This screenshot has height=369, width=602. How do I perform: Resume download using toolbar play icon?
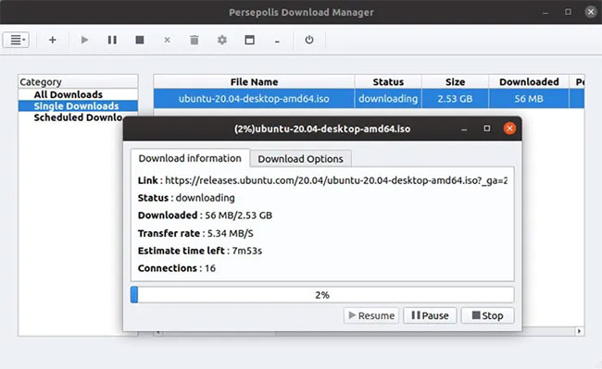84,40
